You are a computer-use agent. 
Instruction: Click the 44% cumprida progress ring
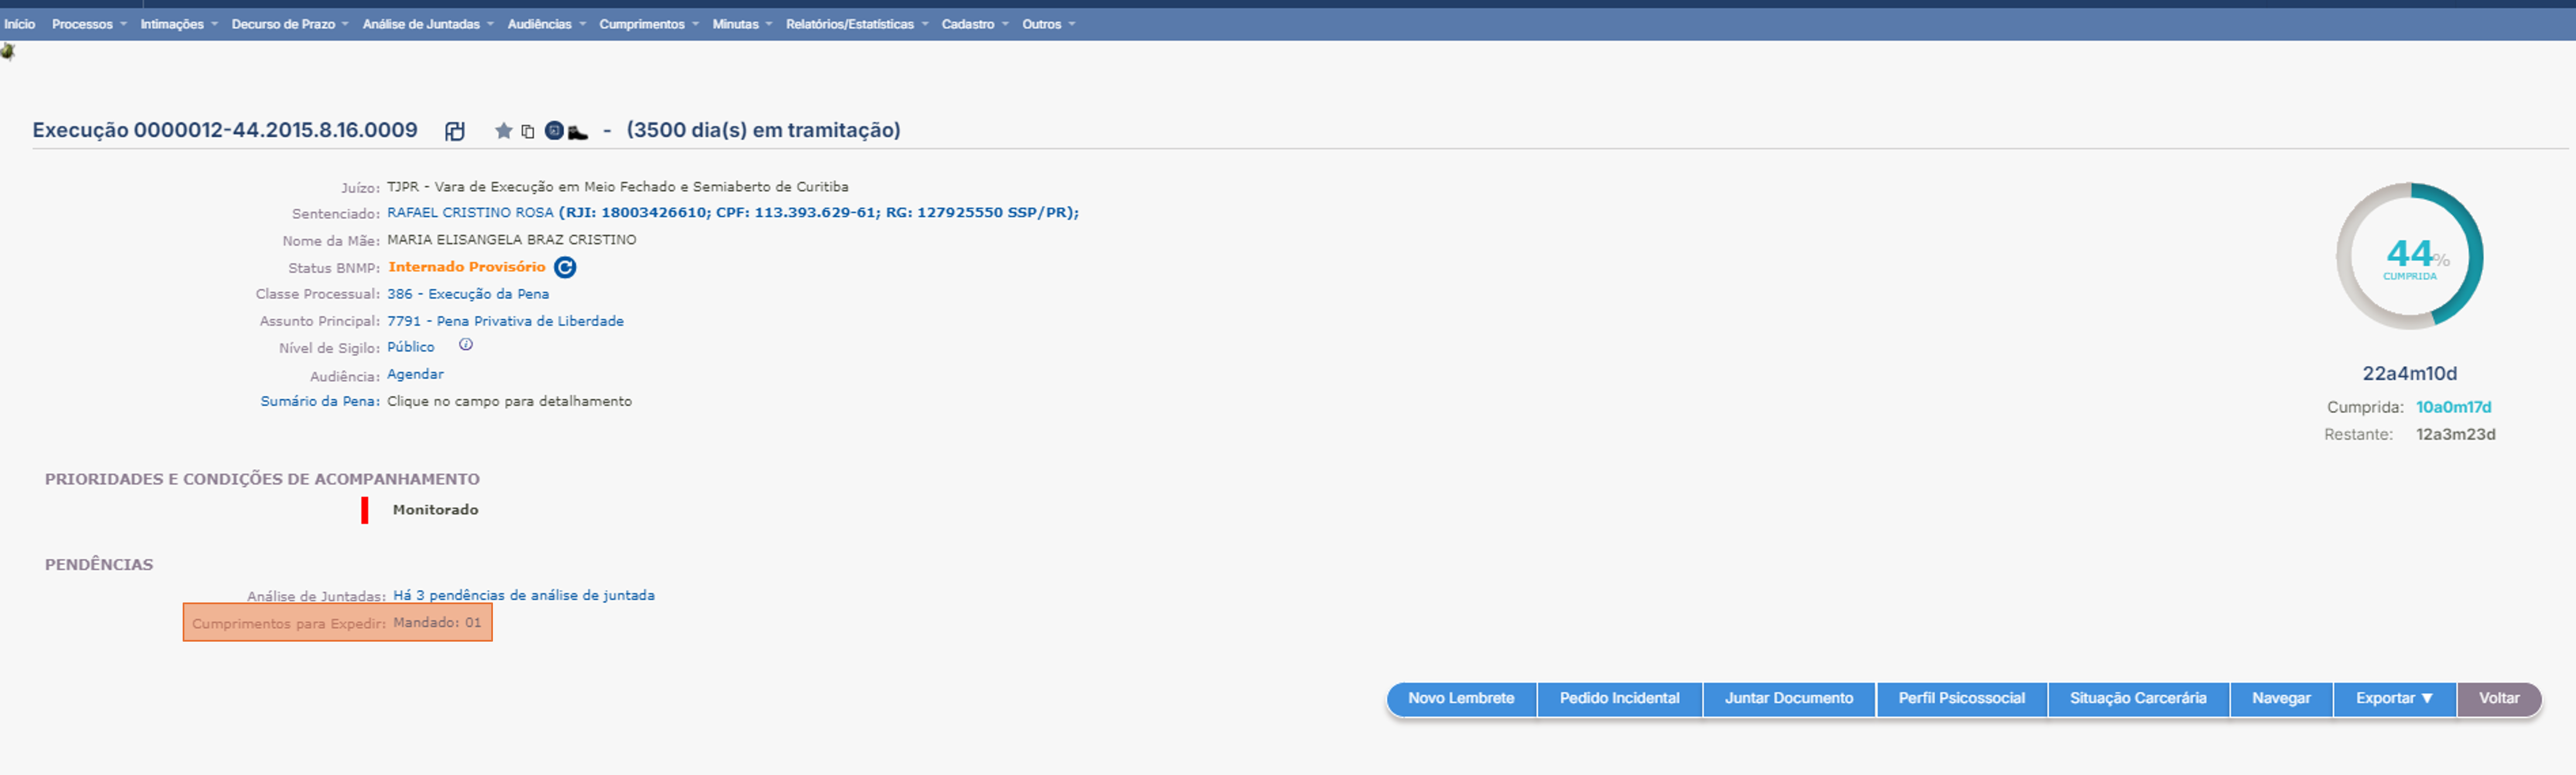point(2410,256)
